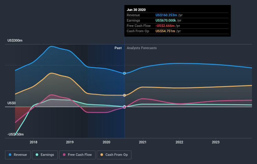
Task: Toggle the Earnings series legend button
Action: [45, 155]
